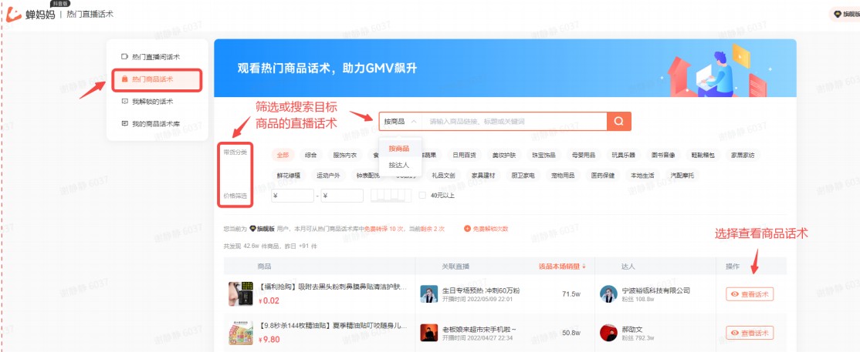Viewport: 860px width, 352px height.
Task: Click the plus icon beside 免费解锁次数
Action: click(467, 228)
